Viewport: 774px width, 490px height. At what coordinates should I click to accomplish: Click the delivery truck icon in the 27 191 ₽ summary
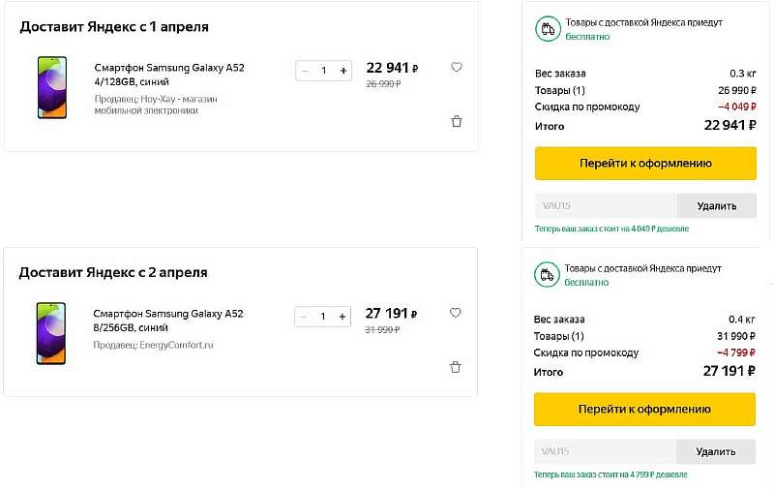click(x=547, y=275)
